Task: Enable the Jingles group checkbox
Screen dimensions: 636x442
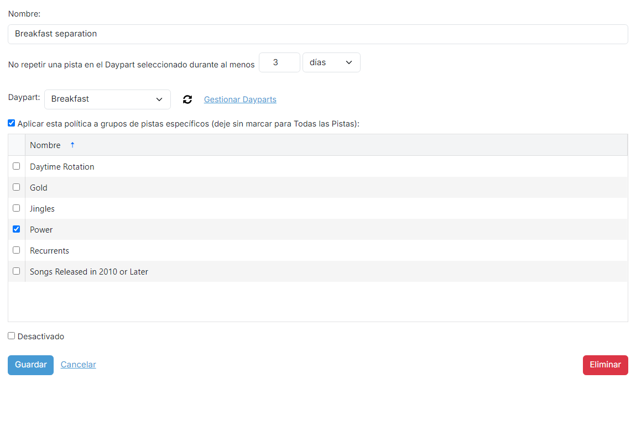Action: coord(16,208)
